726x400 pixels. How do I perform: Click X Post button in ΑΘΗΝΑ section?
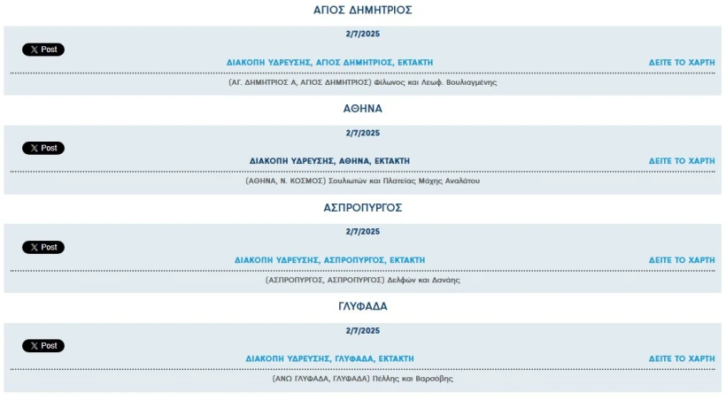pos(43,148)
